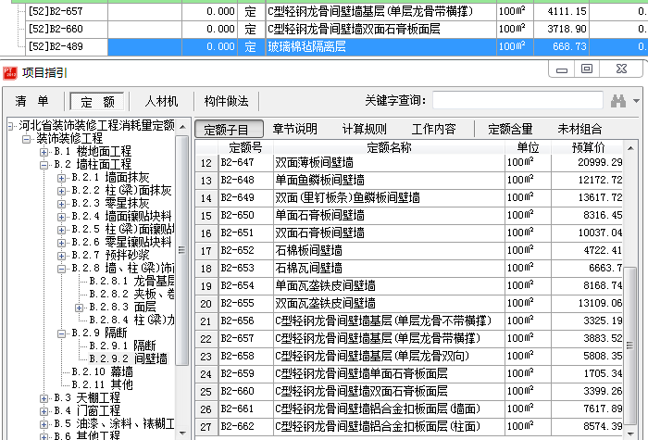Click the quota table scrollbar thumb
The image size is (648, 440).
(630, 346)
